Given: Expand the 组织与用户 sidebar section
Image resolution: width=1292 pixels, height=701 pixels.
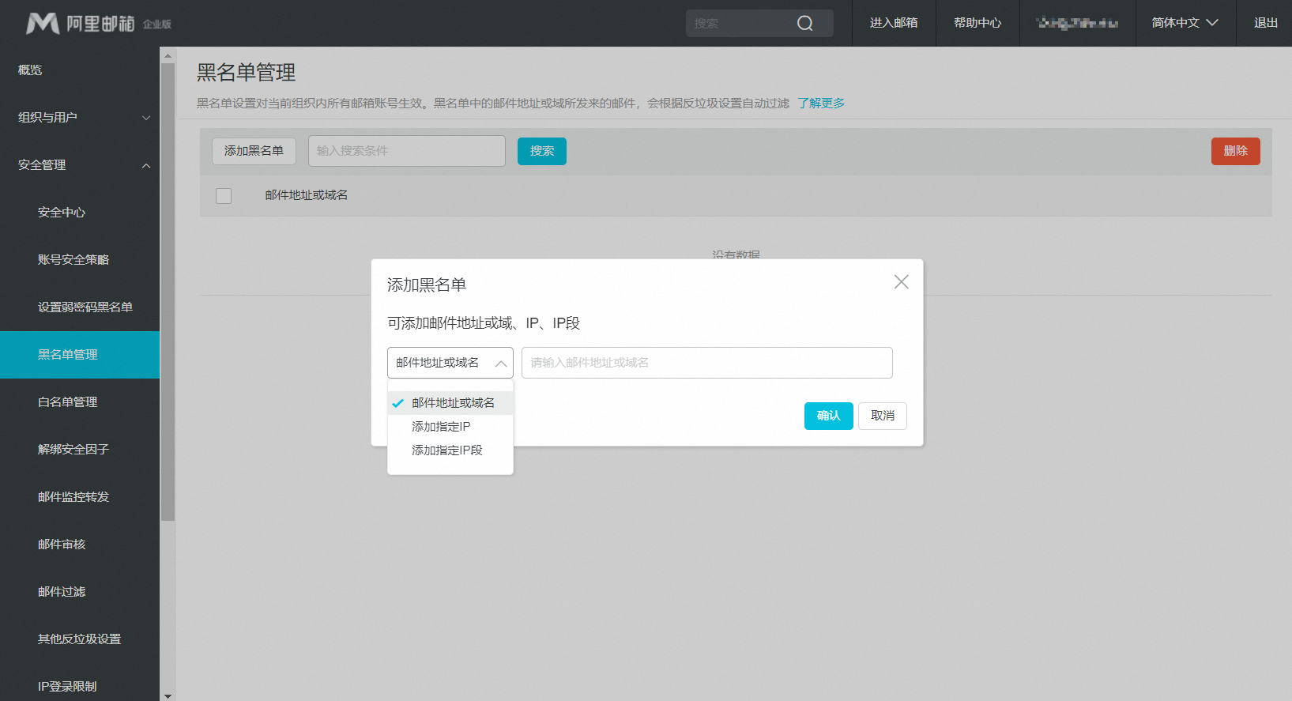Looking at the screenshot, I should point(79,118).
